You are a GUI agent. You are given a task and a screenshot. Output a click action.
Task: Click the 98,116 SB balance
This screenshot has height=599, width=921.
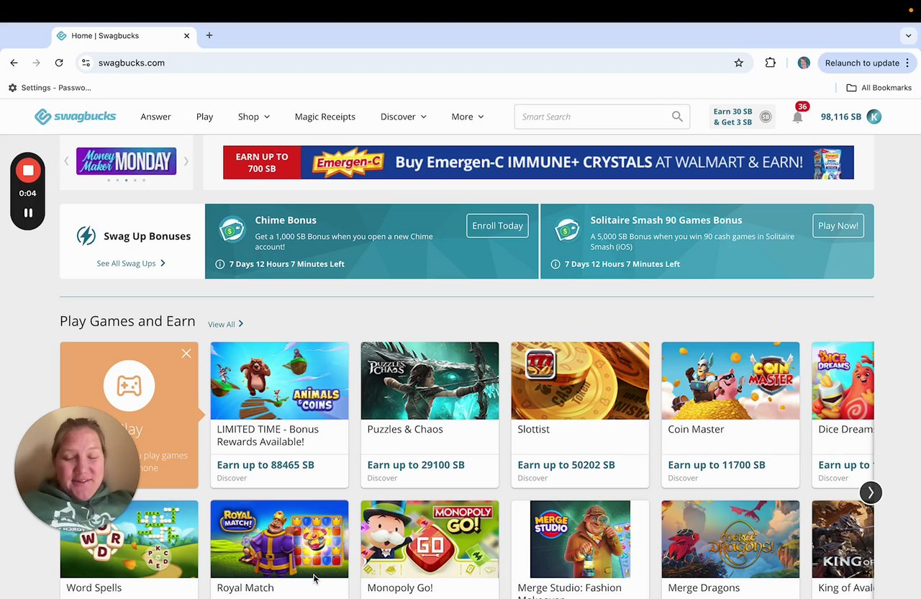(840, 117)
